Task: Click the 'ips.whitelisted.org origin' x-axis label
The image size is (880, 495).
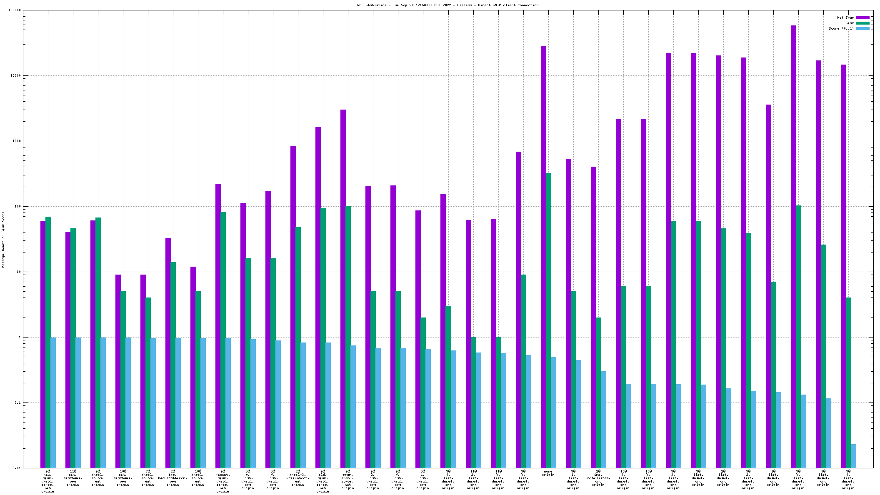Action: click(x=598, y=478)
